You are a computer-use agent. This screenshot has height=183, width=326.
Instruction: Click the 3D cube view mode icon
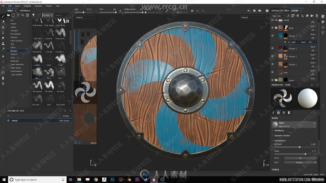click(254, 11)
